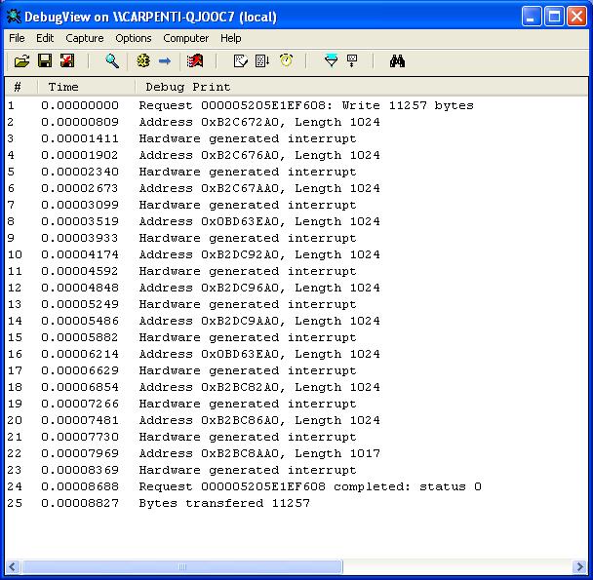
Task: Click the Log to File icon
Action: click(67, 61)
